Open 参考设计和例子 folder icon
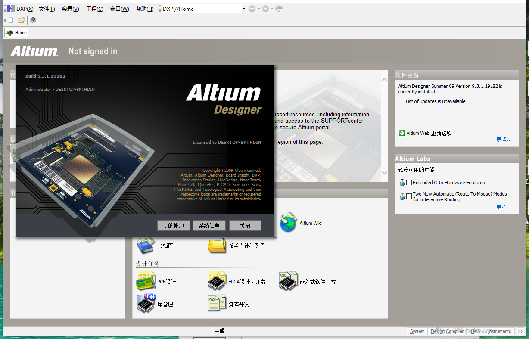Image resolution: width=529 pixels, height=339 pixels. (217, 245)
